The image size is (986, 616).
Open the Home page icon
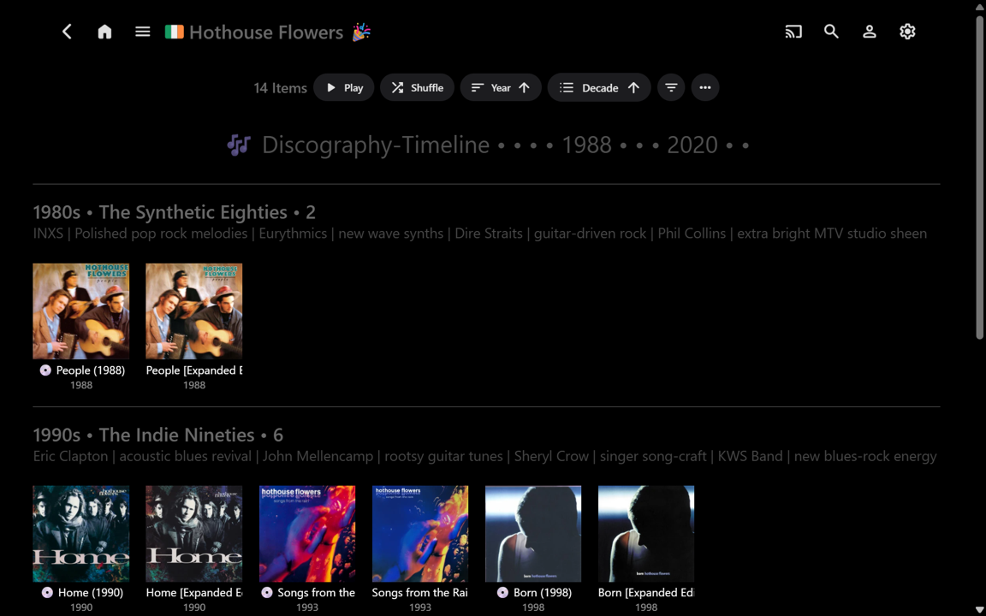tap(104, 32)
